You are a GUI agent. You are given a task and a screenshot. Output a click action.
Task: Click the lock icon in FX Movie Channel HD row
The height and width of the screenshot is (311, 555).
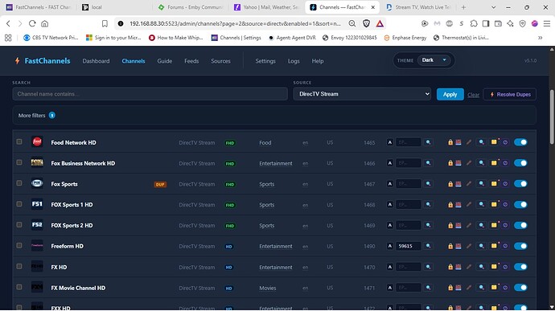(x=450, y=288)
